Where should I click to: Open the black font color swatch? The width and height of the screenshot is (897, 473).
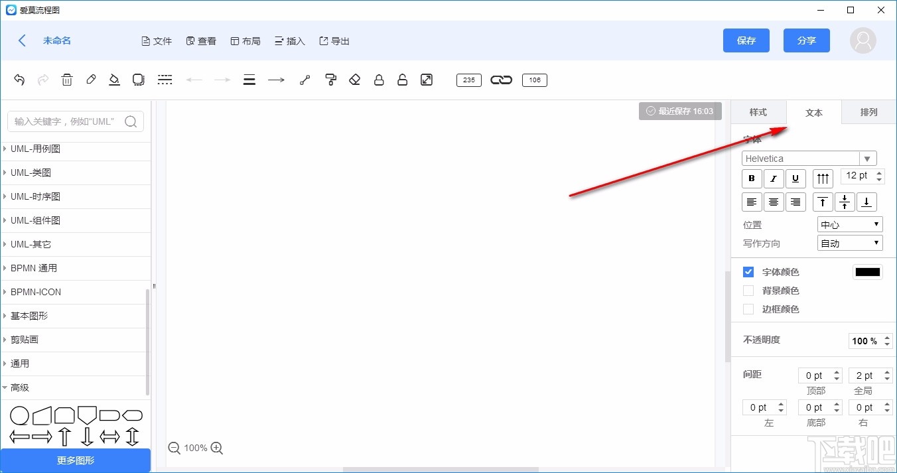pos(868,272)
